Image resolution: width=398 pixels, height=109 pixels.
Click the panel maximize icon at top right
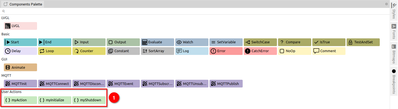pyautogui.click(x=386, y=4)
